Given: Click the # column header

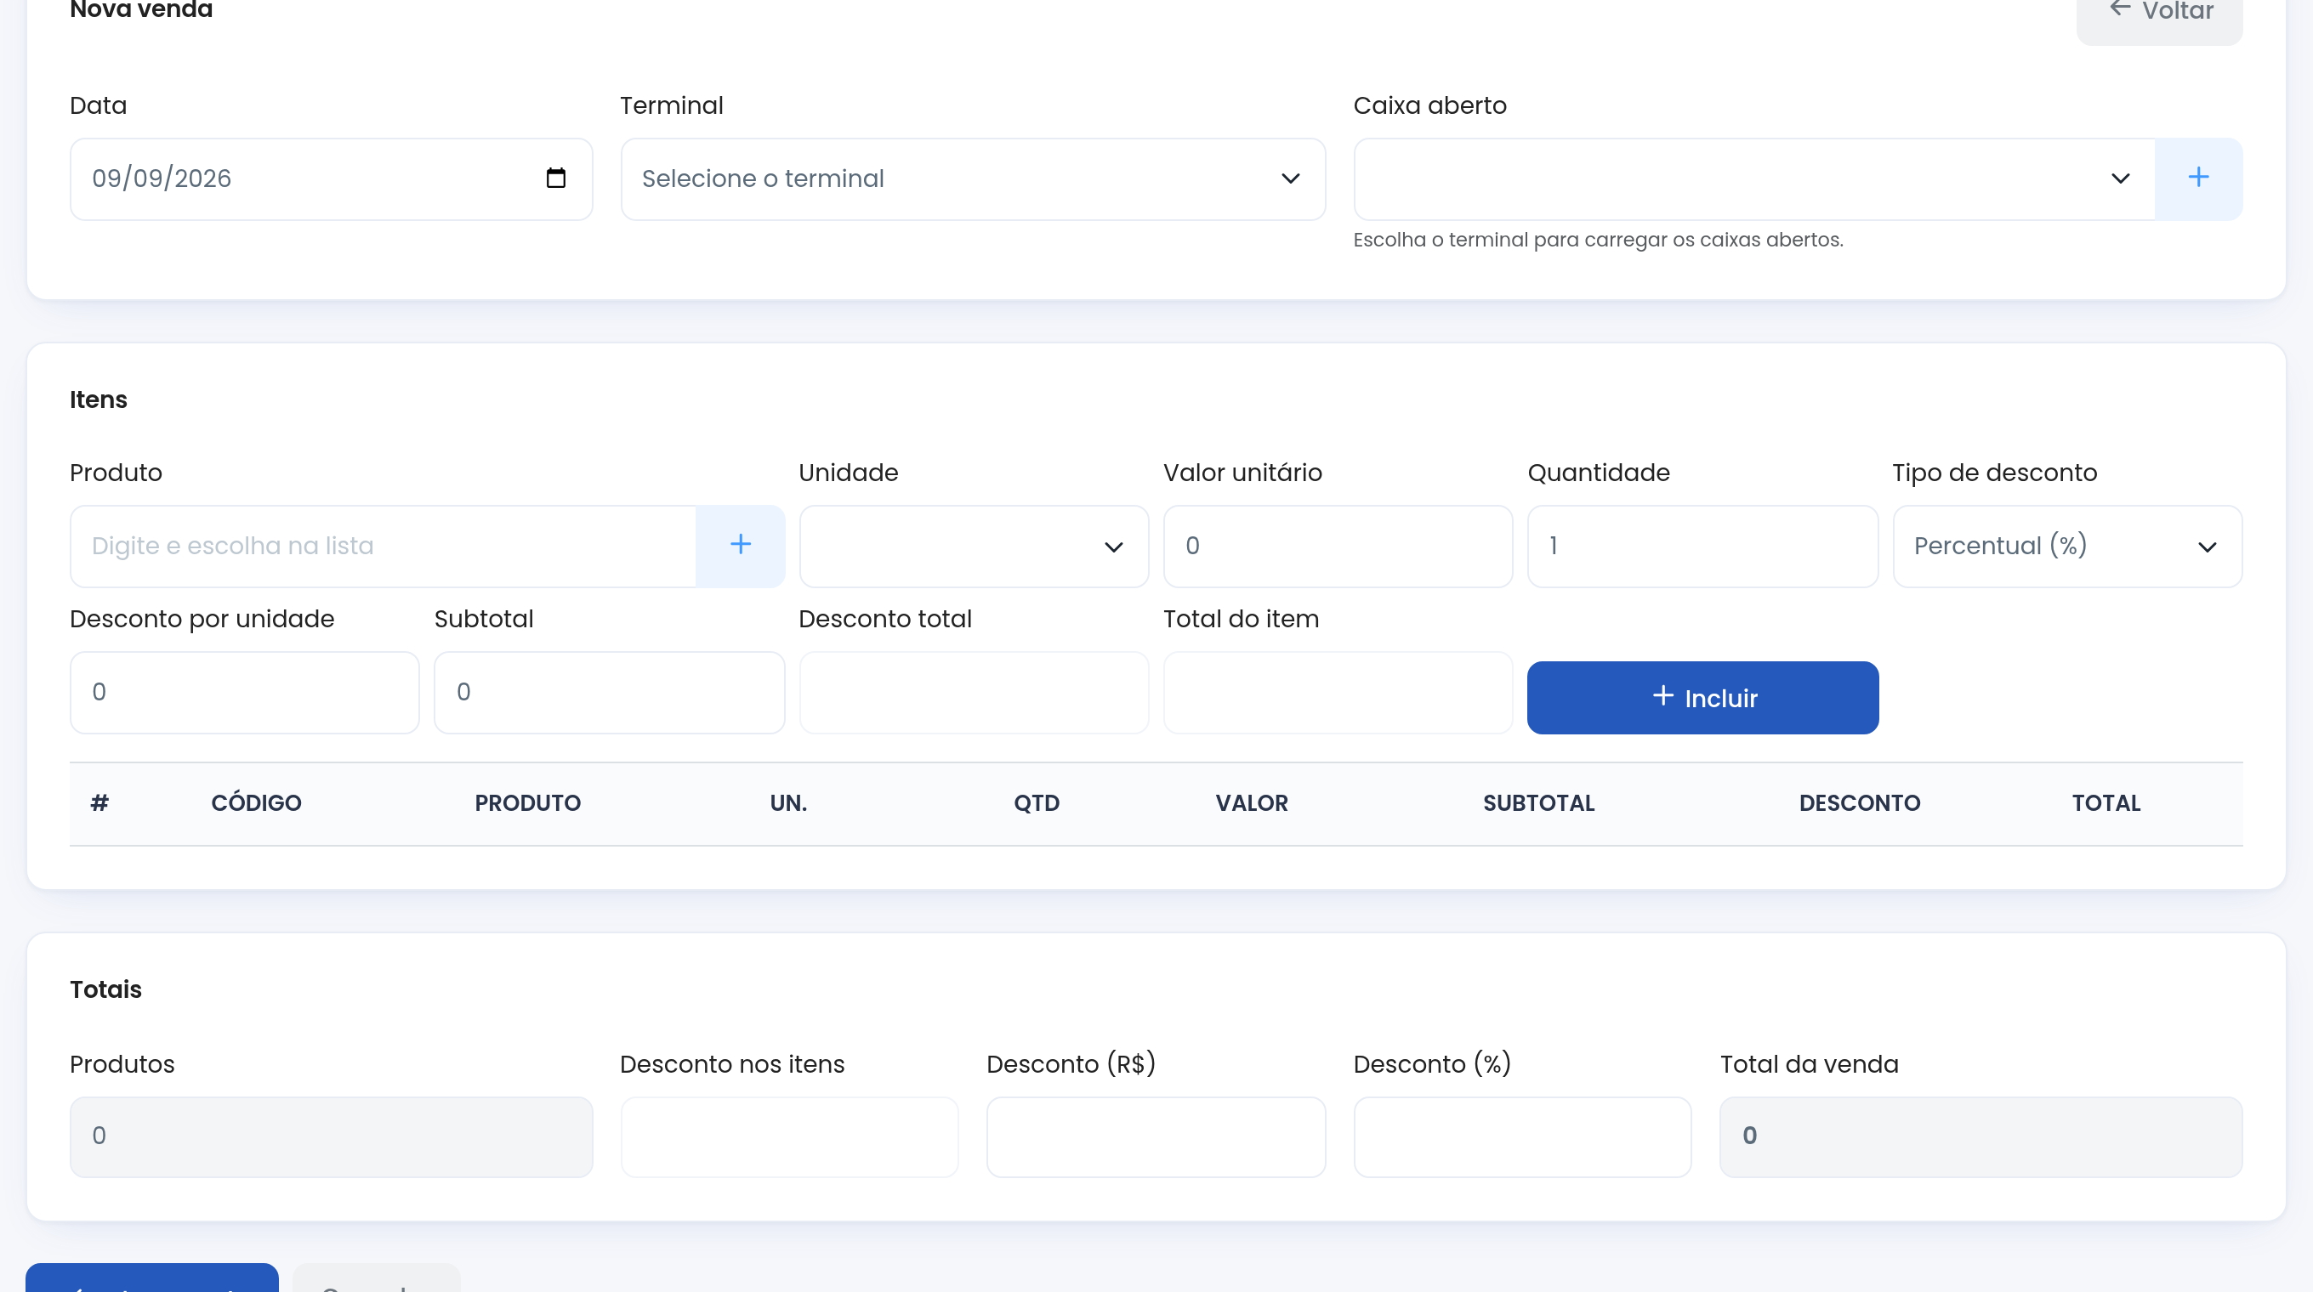Looking at the screenshot, I should coord(99,803).
